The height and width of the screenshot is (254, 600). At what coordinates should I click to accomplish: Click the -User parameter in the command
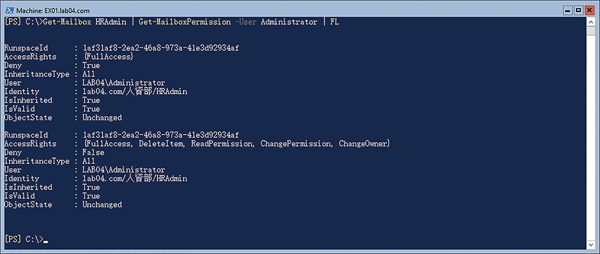[245, 22]
